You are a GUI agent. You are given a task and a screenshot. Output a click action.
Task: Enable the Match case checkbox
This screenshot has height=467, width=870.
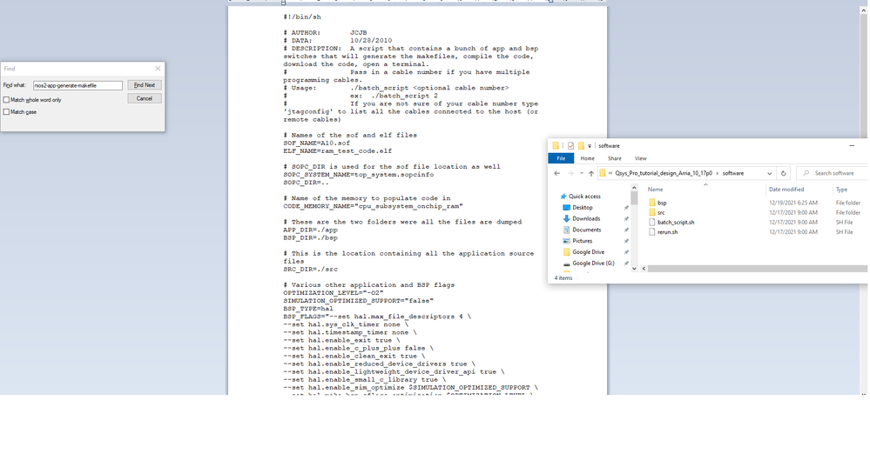coord(7,112)
